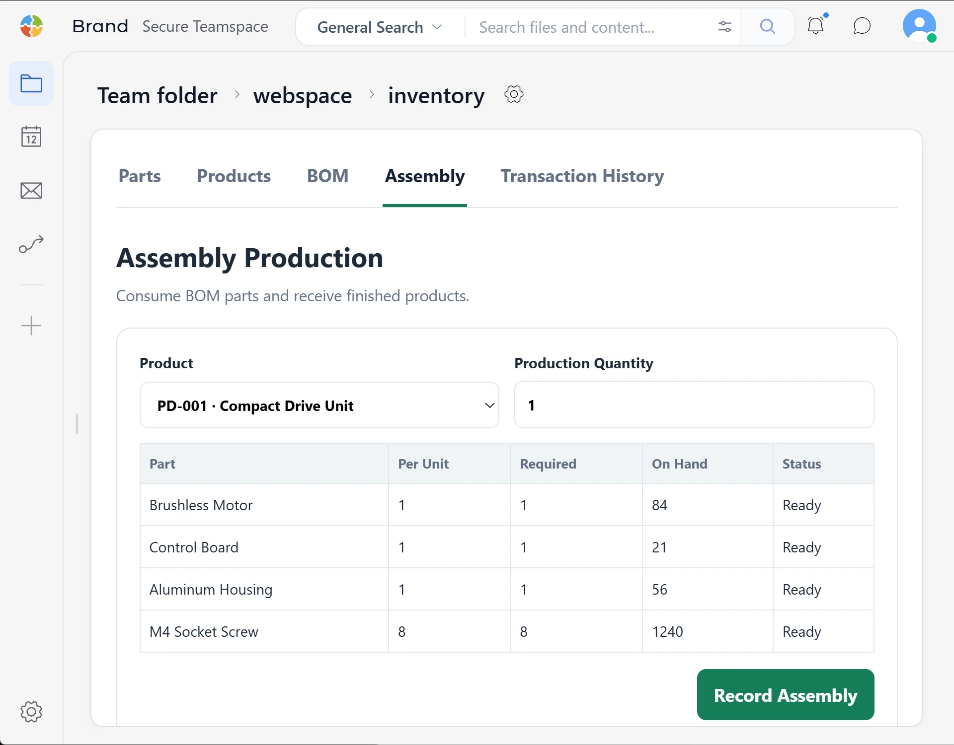This screenshot has width=954, height=745.
Task: Click the Secure Teamspace label
Action: (x=205, y=26)
